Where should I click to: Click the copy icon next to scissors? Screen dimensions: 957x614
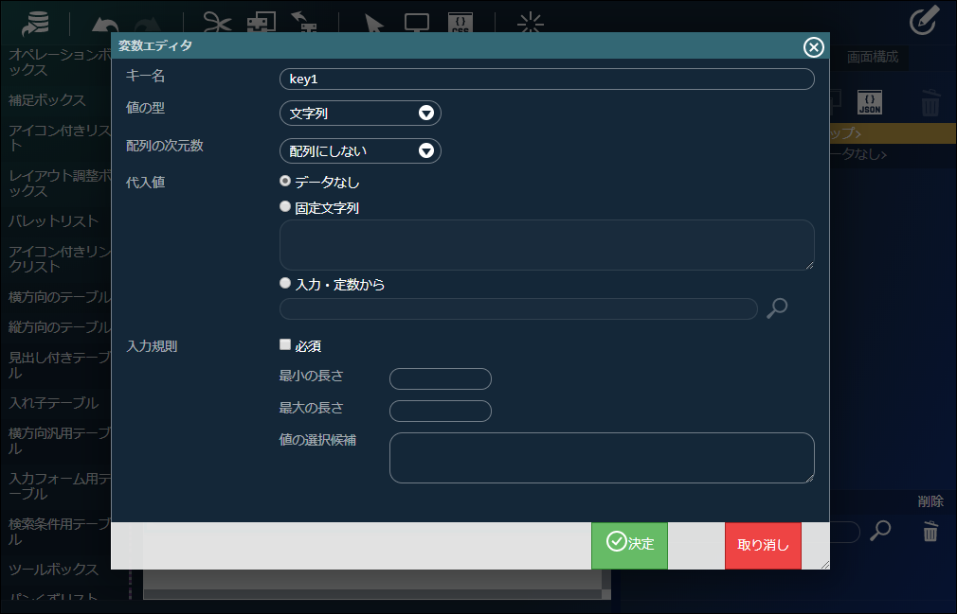[x=262, y=23]
